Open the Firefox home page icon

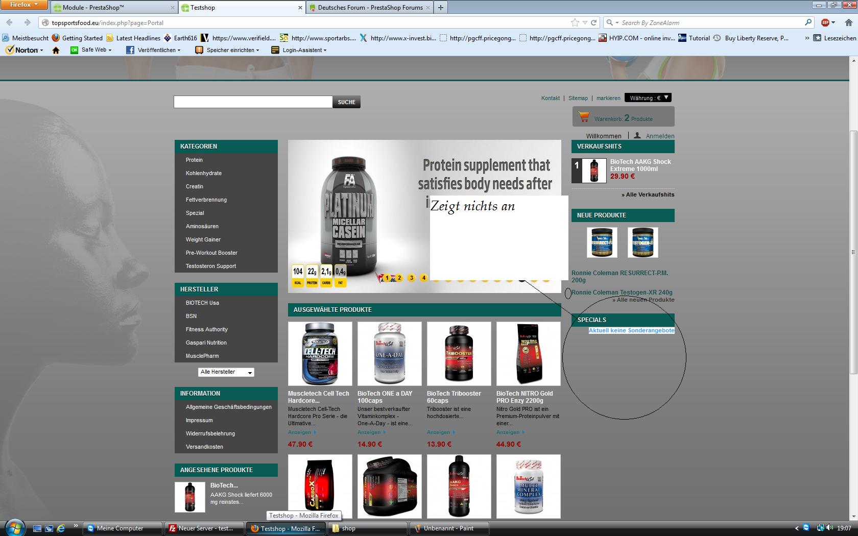pos(848,22)
